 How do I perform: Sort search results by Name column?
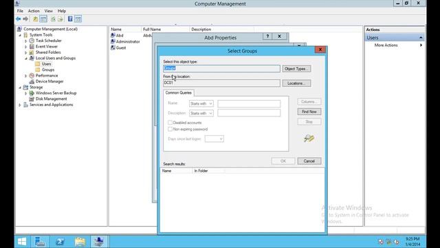[x=177, y=171]
